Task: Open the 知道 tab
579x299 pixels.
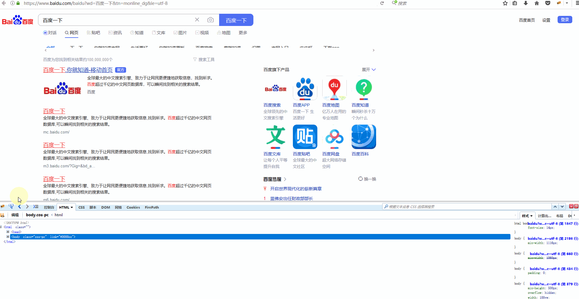Action: pos(137,33)
